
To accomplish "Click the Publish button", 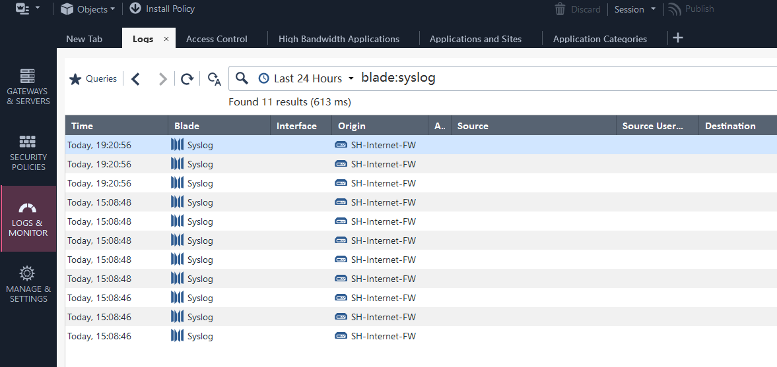I will pos(691,9).
